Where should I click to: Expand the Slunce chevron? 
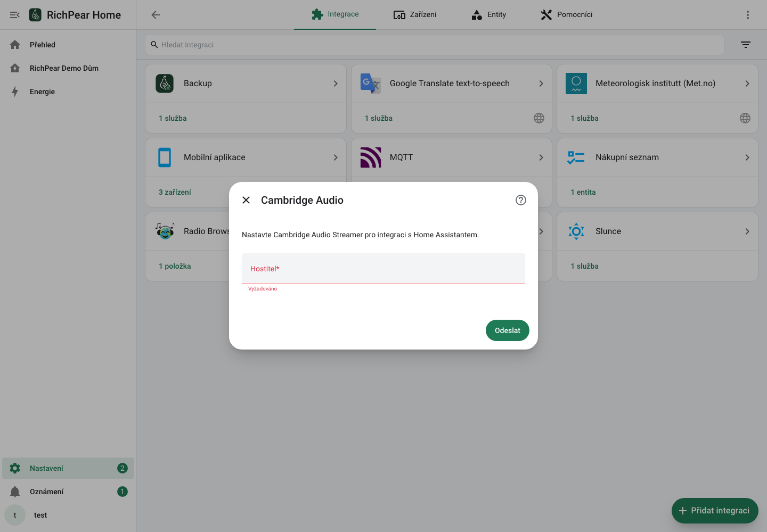747,231
